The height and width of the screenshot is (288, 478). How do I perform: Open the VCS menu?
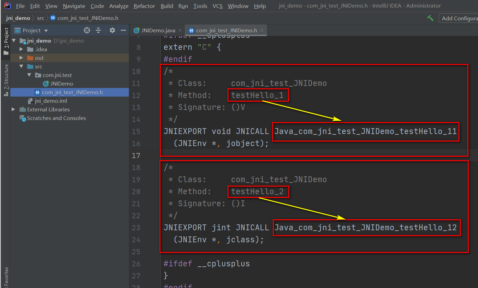[x=218, y=6]
